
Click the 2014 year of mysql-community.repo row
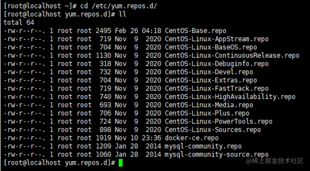(x=153, y=146)
